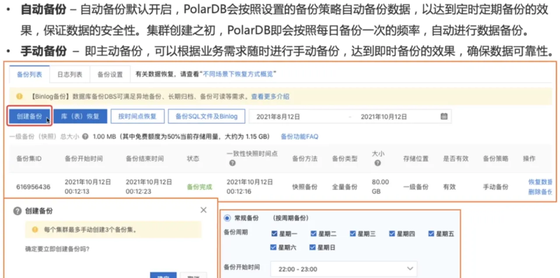Click 删除备份 in the operations column

coord(540,192)
